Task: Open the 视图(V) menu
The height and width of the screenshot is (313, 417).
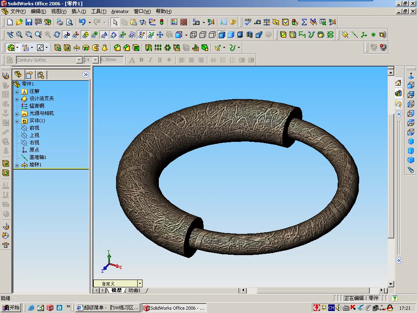Action: tap(59, 11)
